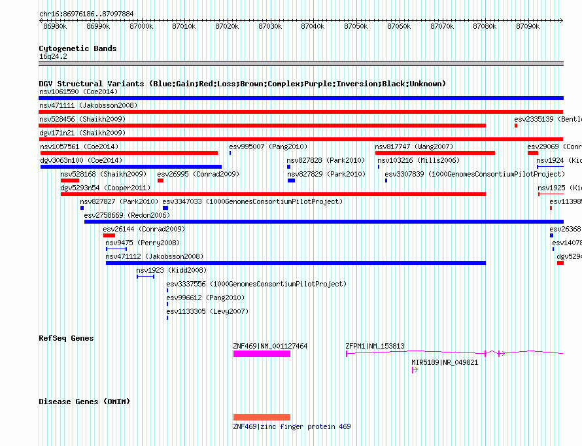The width and height of the screenshot is (582, 446).
Task: Click the nsv827827 (Park2010) label
Action: point(119,201)
